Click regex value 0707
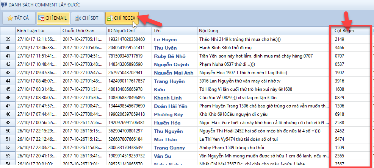 [x=340, y=56]
